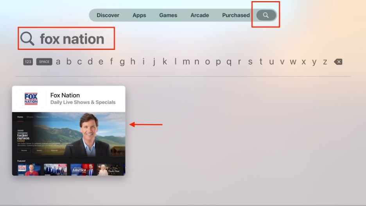
Task: Open the Fox Nation app preview screenshot
Action: 69,144
